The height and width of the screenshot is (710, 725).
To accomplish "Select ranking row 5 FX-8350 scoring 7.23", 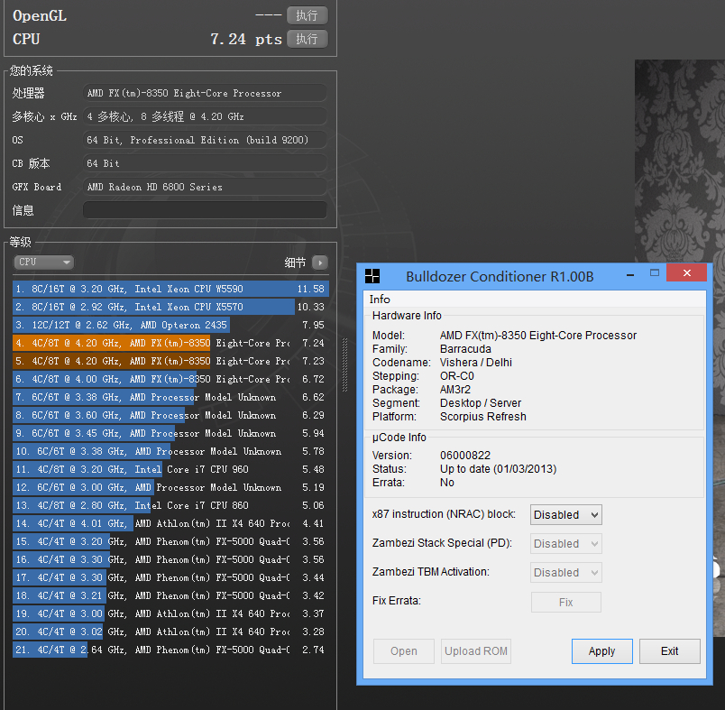I will (x=170, y=361).
